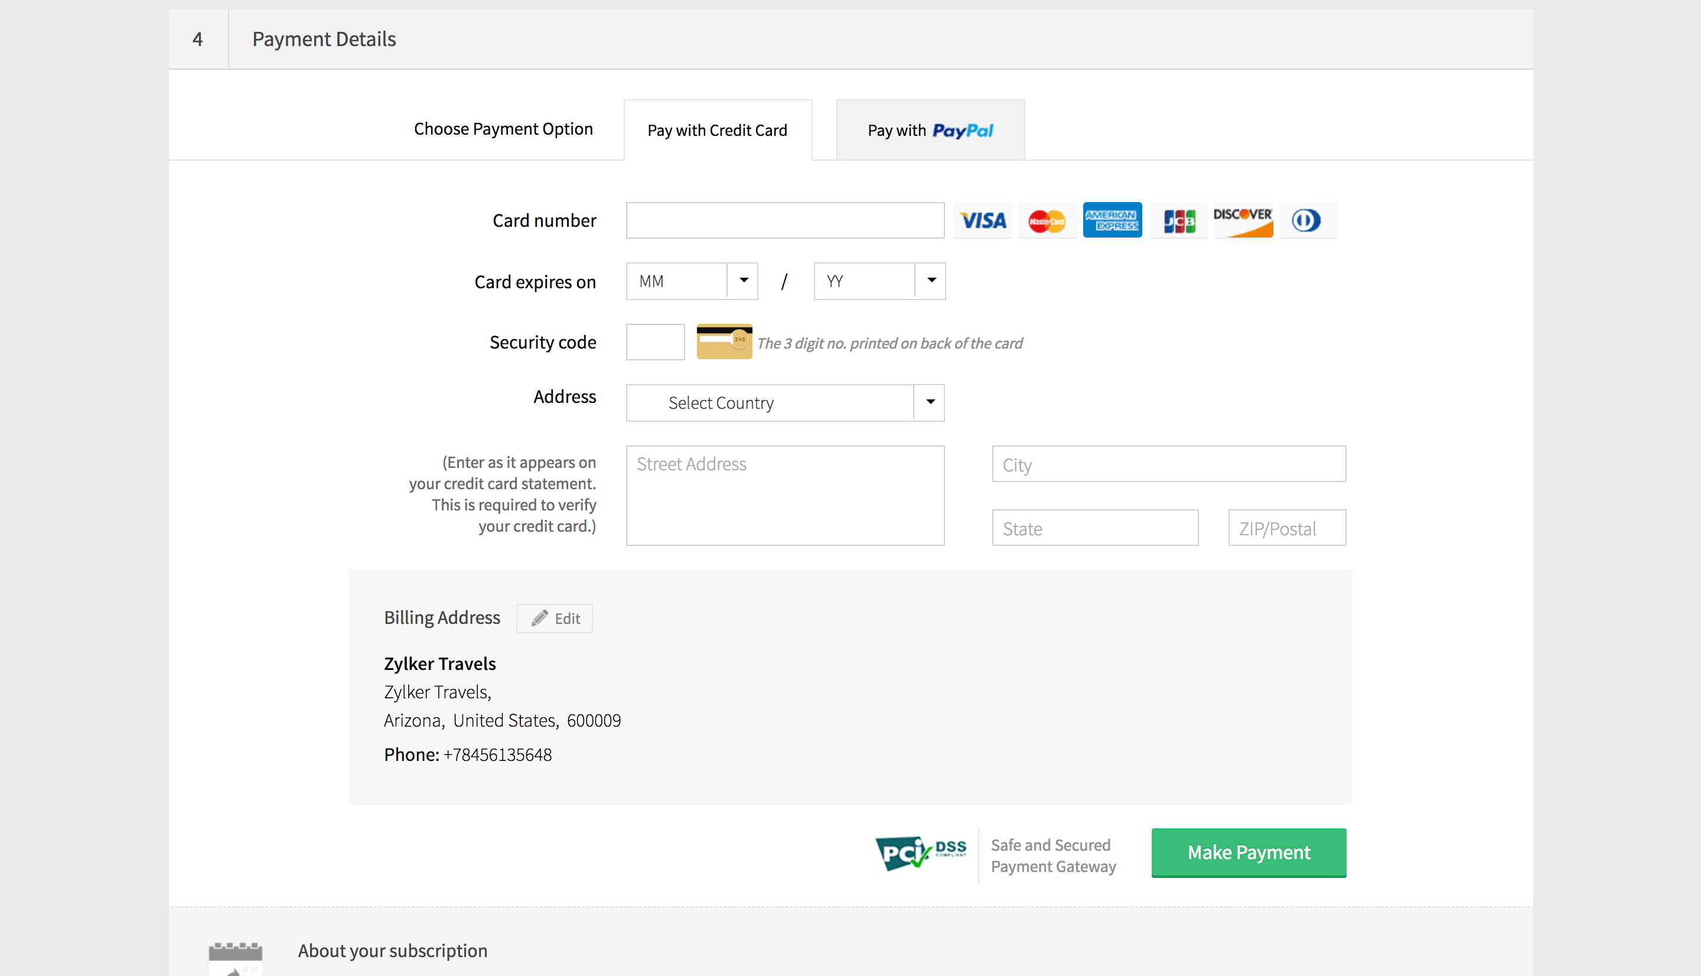The height and width of the screenshot is (976, 1701).
Task: Switch to Pay with Credit Card tab
Action: [x=718, y=131]
